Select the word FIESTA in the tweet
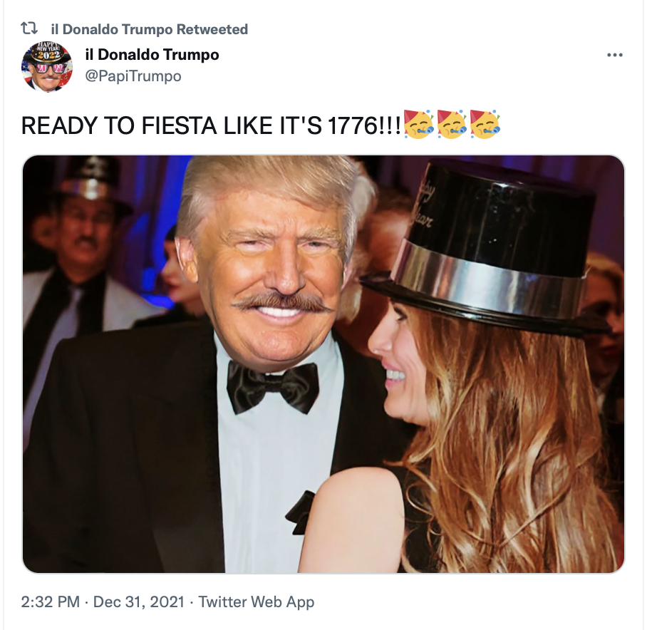Screen dimensions: 647x630 pyautogui.click(x=179, y=126)
